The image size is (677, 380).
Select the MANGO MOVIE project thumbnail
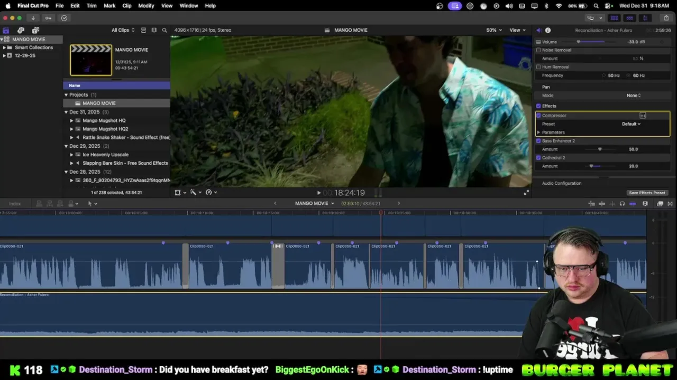click(x=91, y=60)
